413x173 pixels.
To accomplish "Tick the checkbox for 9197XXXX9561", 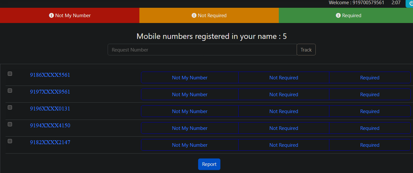I will pyautogui.click(x=10, y=91).
